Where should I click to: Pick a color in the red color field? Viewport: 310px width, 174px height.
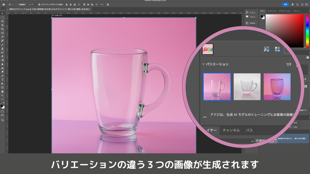pos(284,31)
